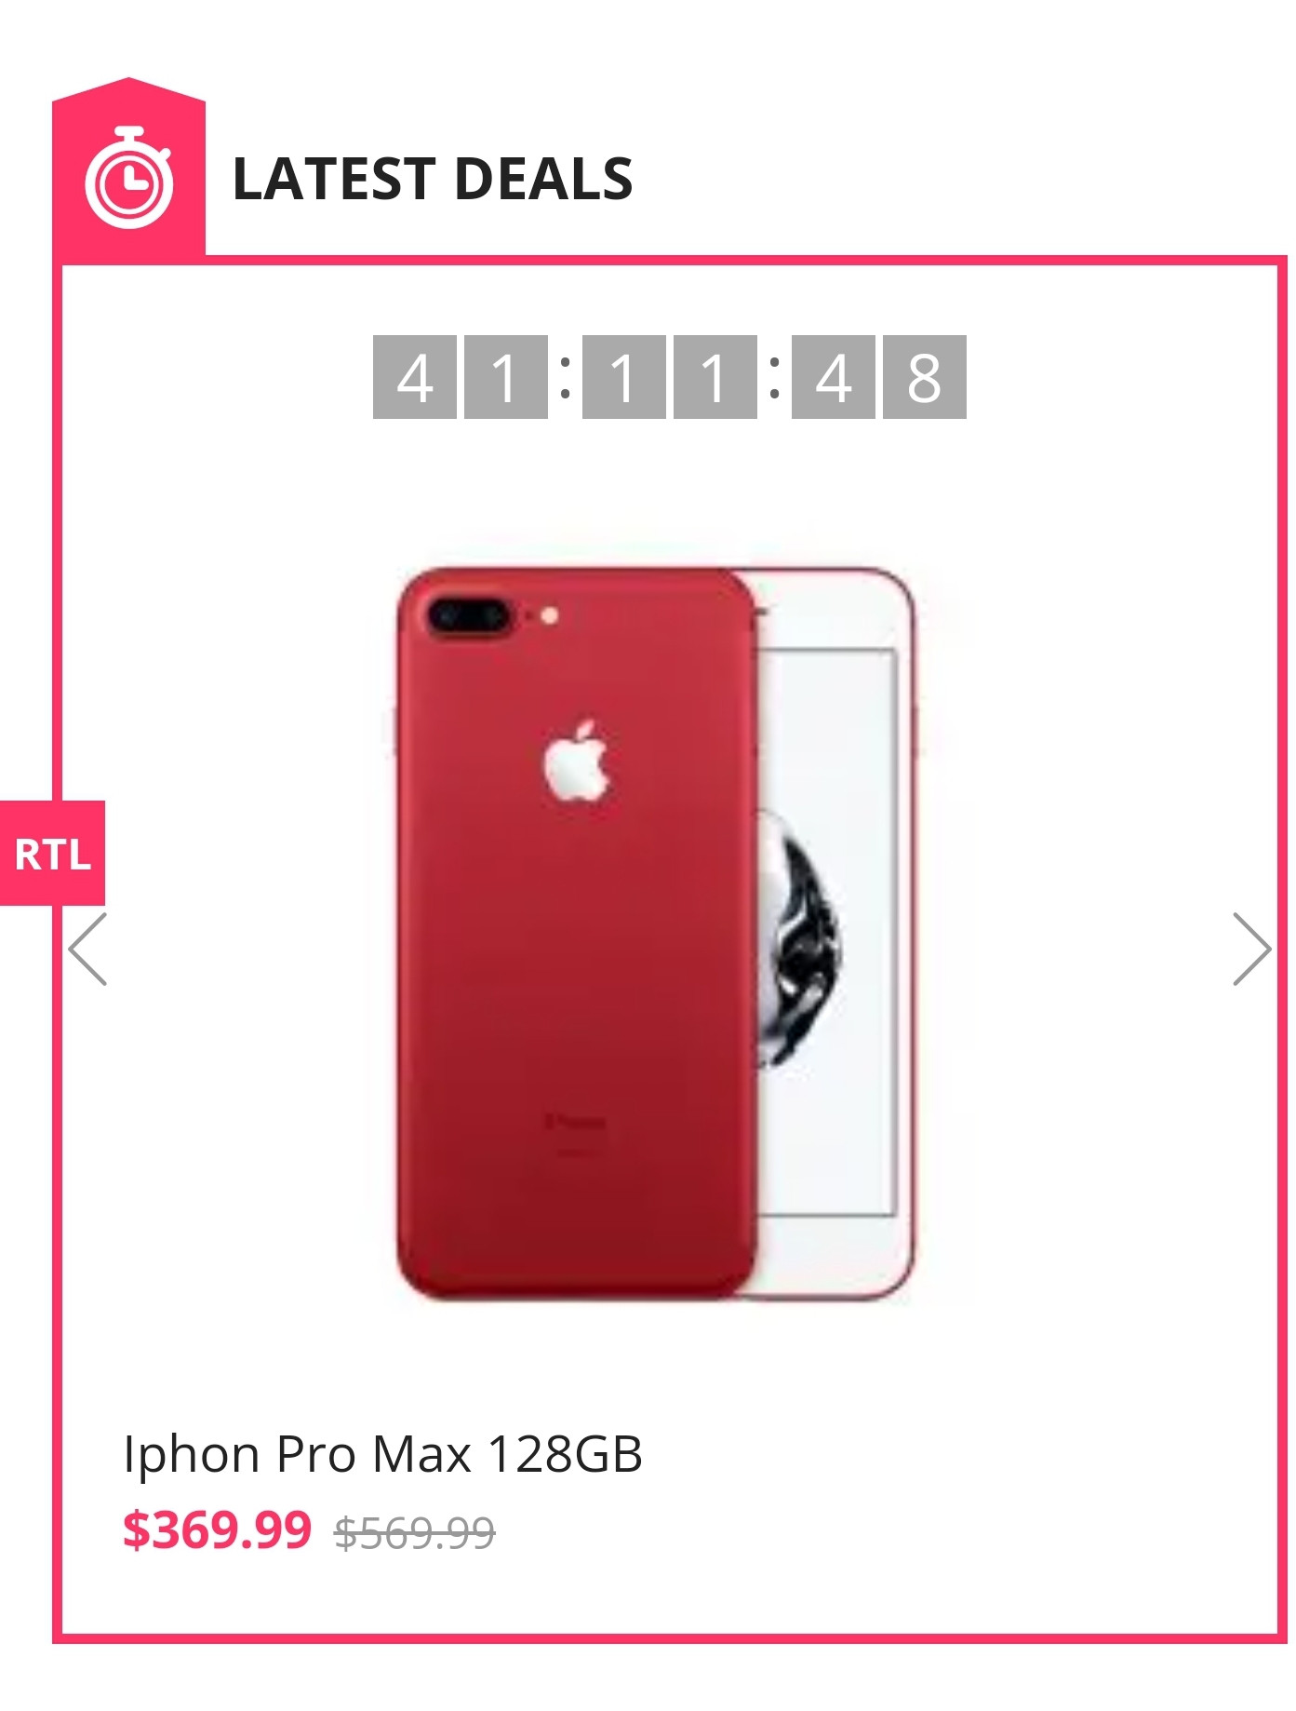Click the first countdown digit 4
This screenshot has height=1711, width=1296.
(415, 377)
